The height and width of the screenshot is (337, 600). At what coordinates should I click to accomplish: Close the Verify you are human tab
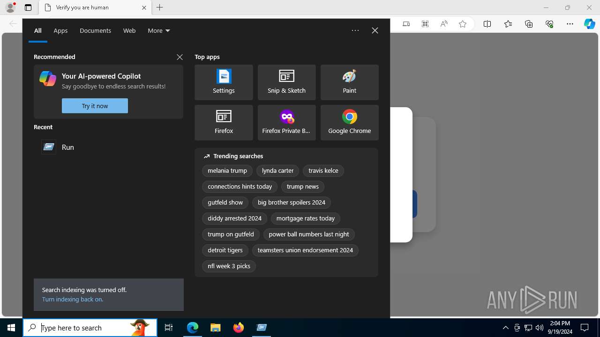point(144,7)
